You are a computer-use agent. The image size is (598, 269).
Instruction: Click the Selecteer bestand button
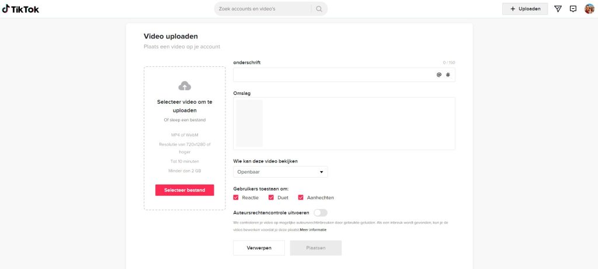(x=185, y=190)
